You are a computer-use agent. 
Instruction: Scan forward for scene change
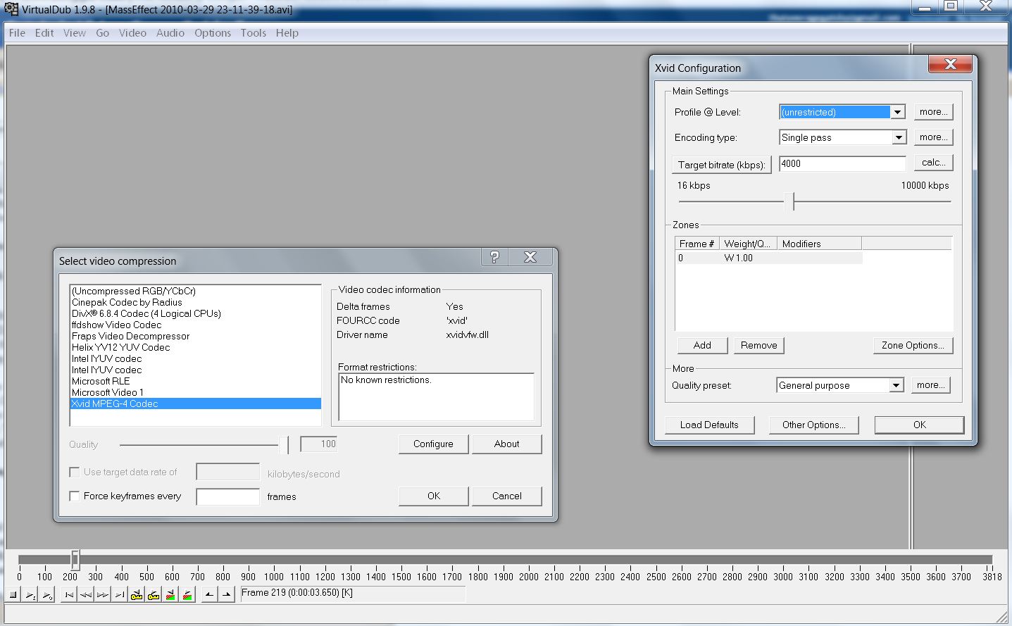pyautogui.click(x=187, y=595)
